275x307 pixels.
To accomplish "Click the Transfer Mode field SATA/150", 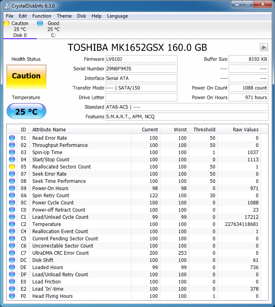I will 141,88.
